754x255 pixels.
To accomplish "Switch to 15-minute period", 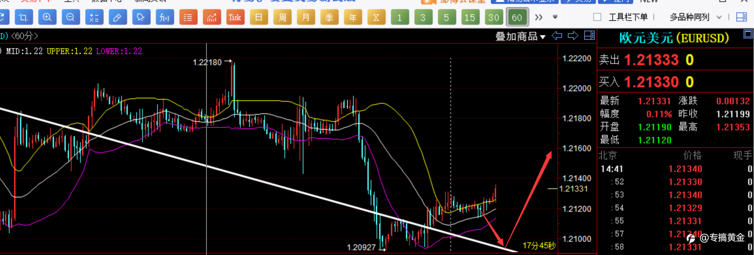I will coord(470,17).
